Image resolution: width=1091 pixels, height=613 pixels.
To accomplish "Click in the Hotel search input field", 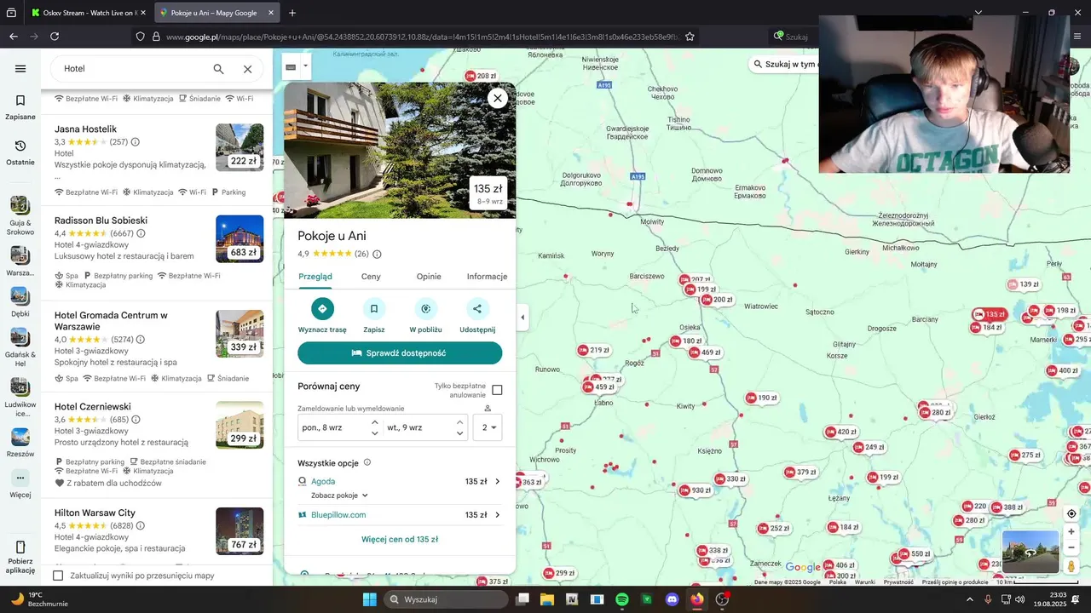I will click(132, 69).
